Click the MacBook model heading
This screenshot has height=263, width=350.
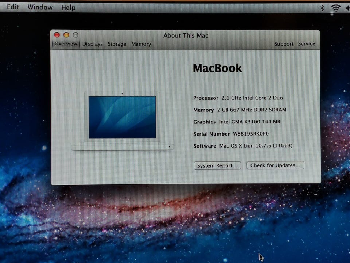(x=217, y=68)
